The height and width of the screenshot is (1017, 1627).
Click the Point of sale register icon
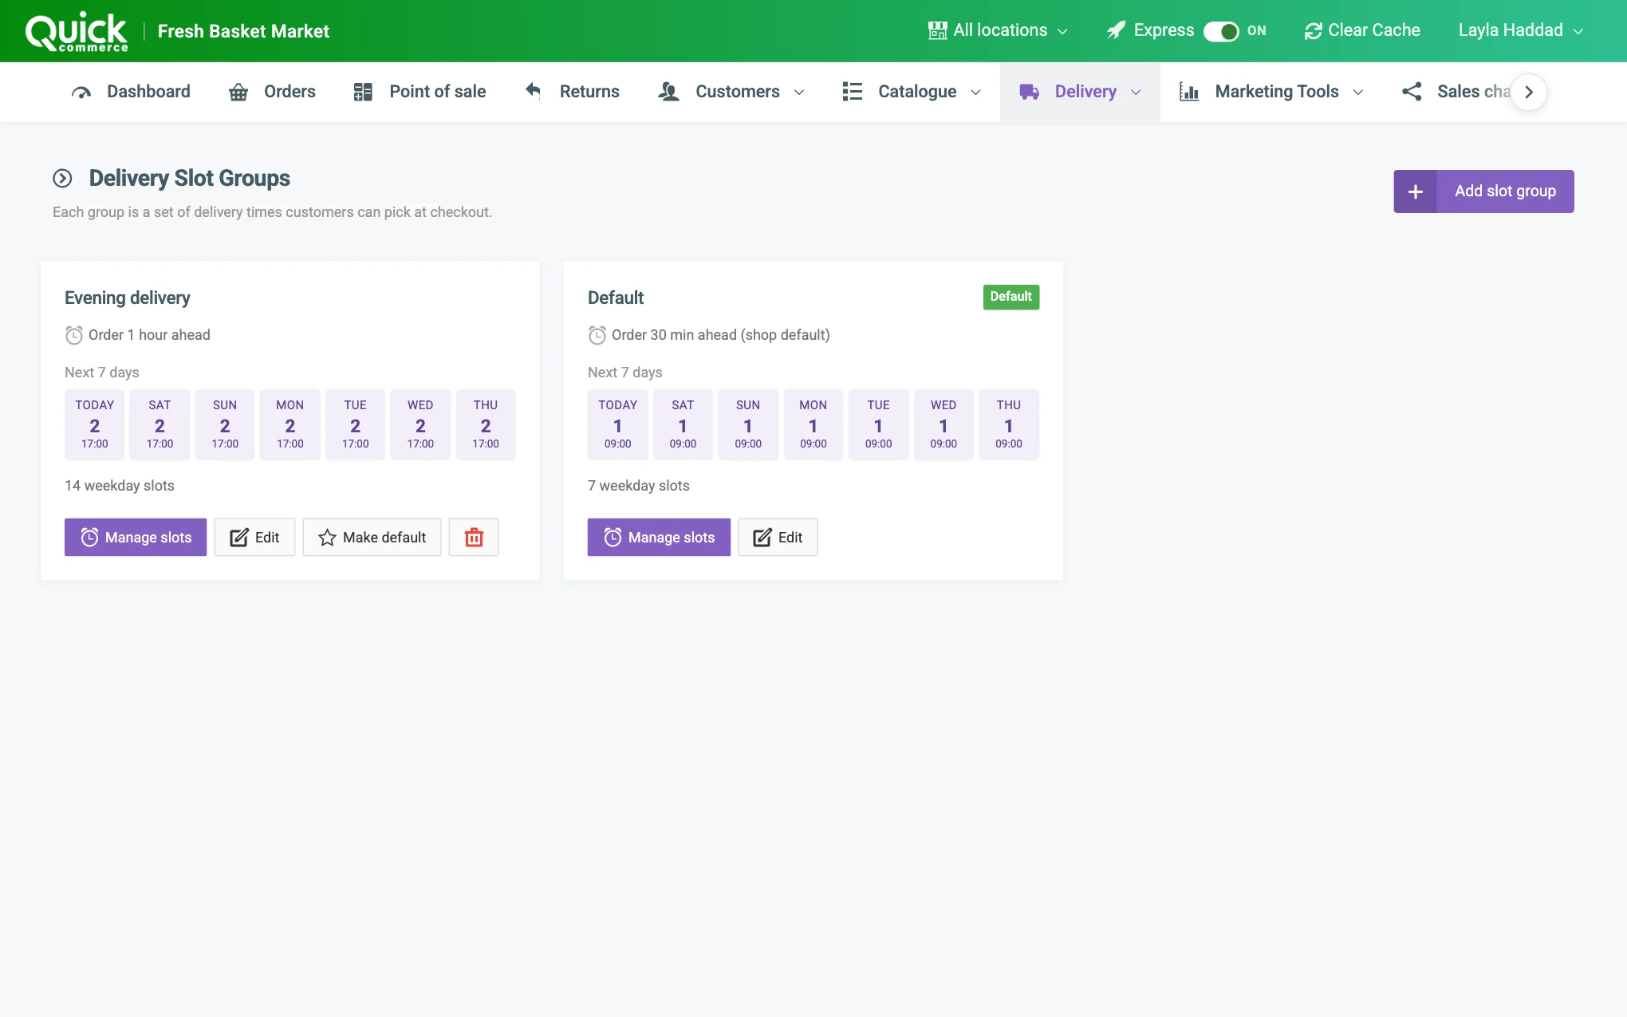(363, 92)
